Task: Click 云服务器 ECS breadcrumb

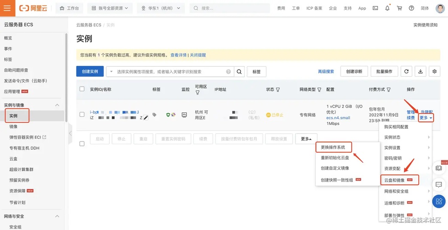Action: 89,25
